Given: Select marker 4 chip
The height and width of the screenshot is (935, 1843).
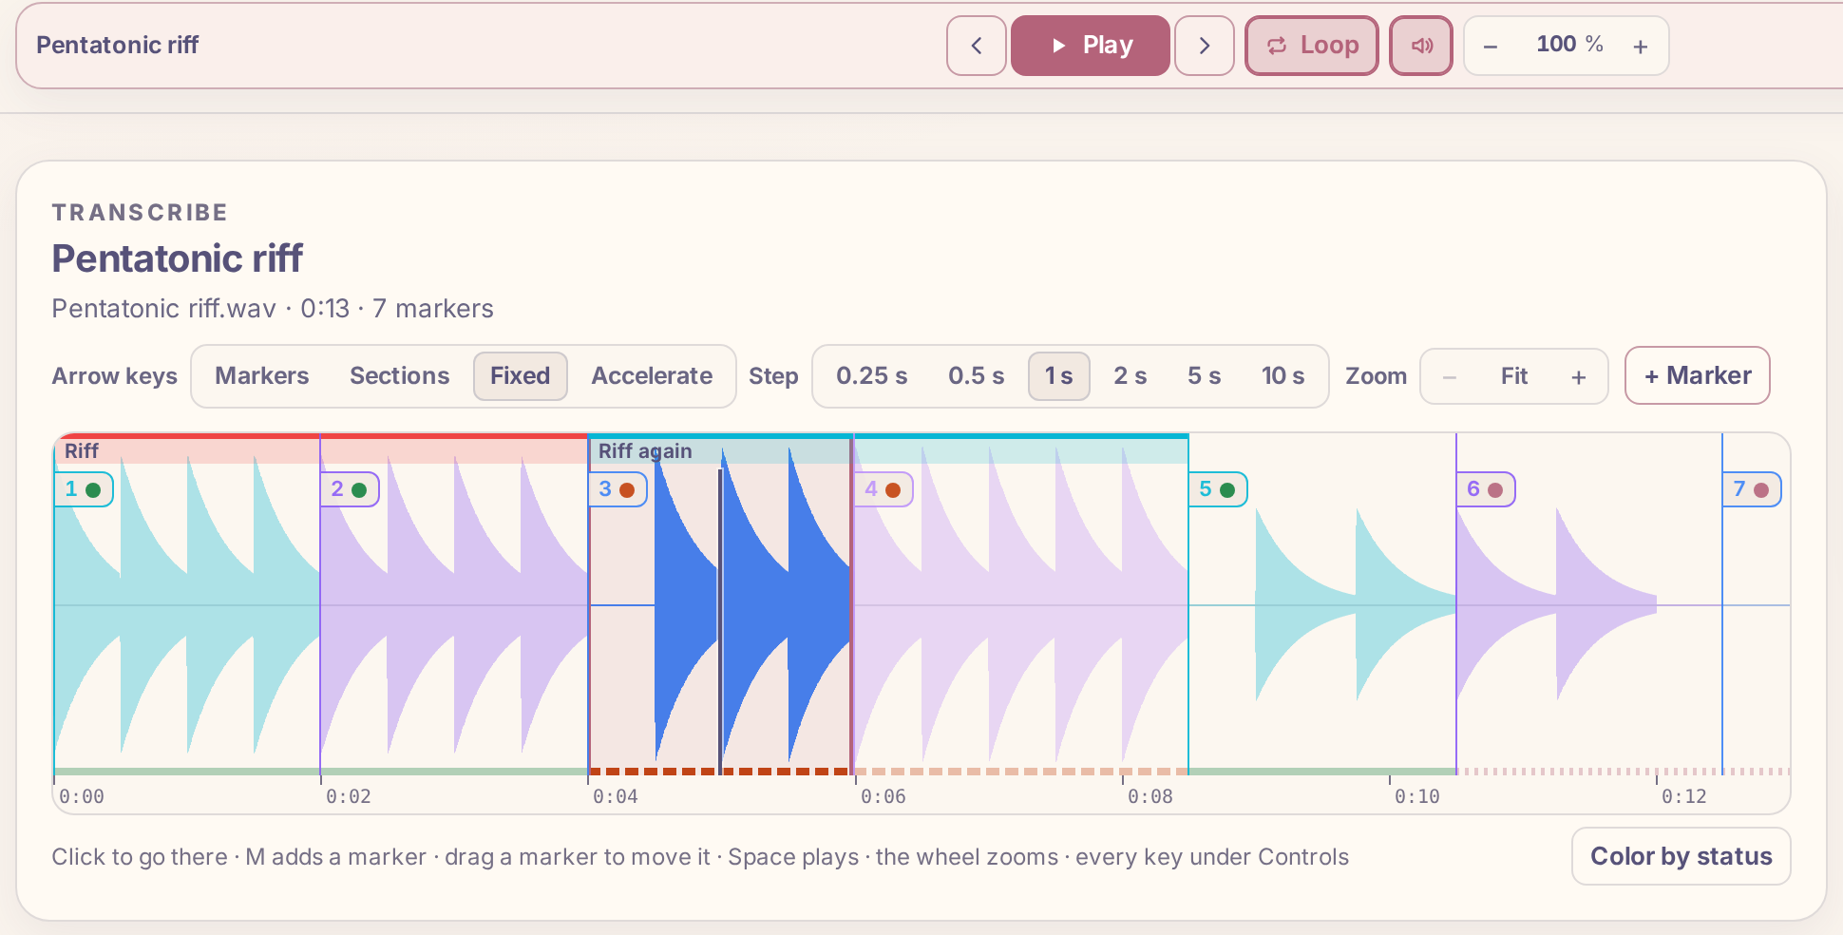Looking at the screenshot, I should point(883,489).
